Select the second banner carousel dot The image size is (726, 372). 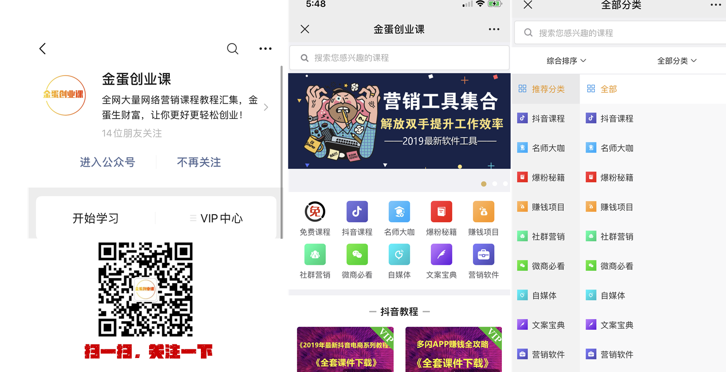(x=495, y=184)
